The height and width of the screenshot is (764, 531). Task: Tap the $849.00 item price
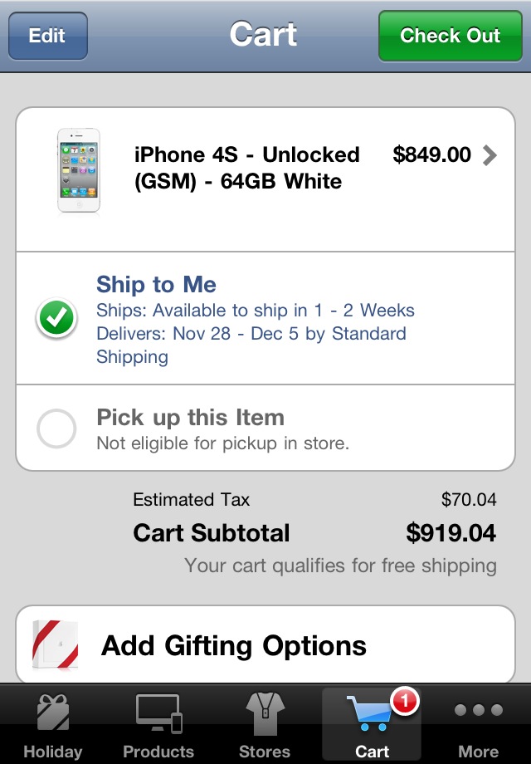click(x=431, y=155)
